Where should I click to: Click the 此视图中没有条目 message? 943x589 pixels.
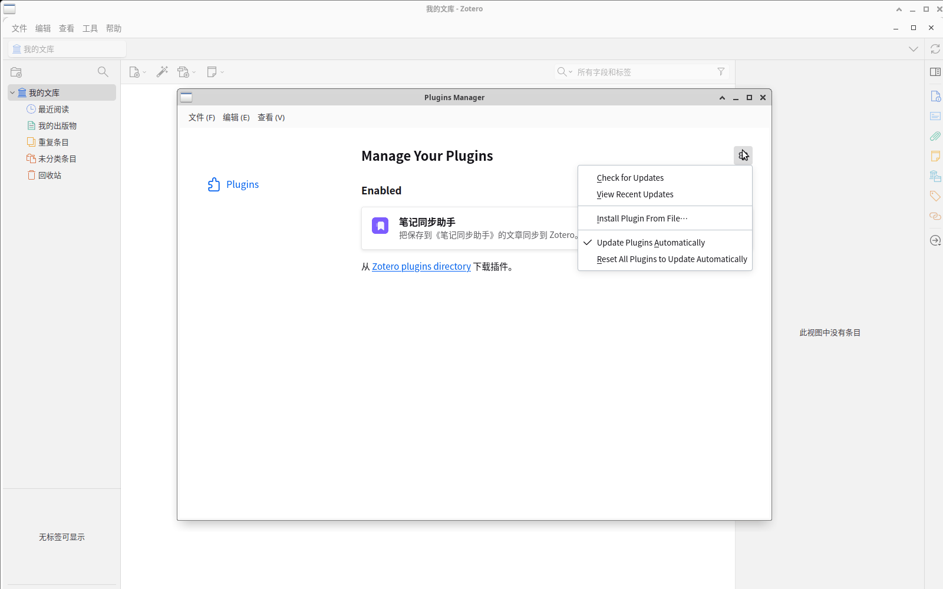830,333
